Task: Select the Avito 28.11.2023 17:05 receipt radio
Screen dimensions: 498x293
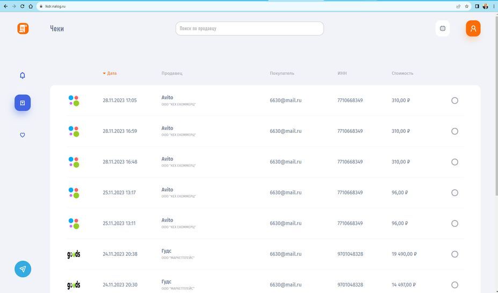Action: click(454, 101)
